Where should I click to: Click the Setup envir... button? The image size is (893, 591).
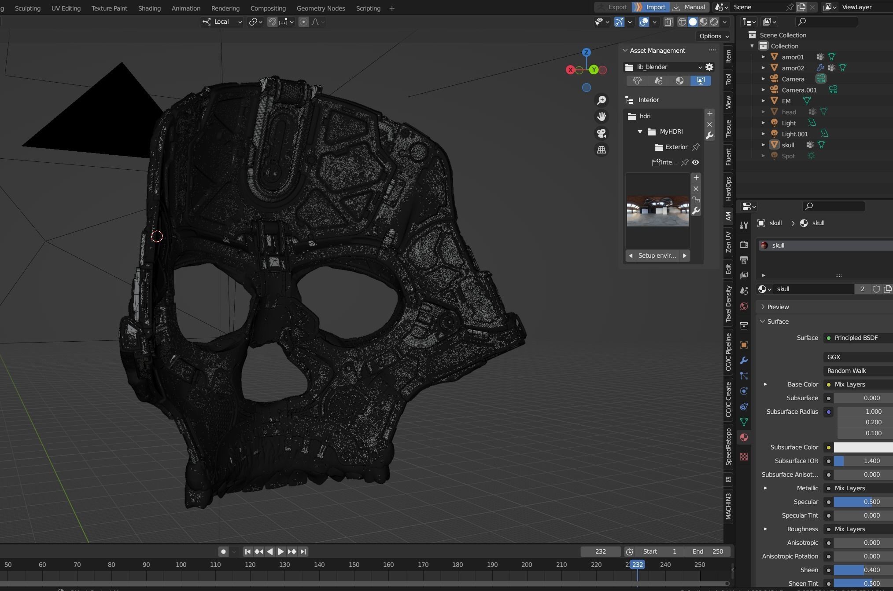point(657,255)
